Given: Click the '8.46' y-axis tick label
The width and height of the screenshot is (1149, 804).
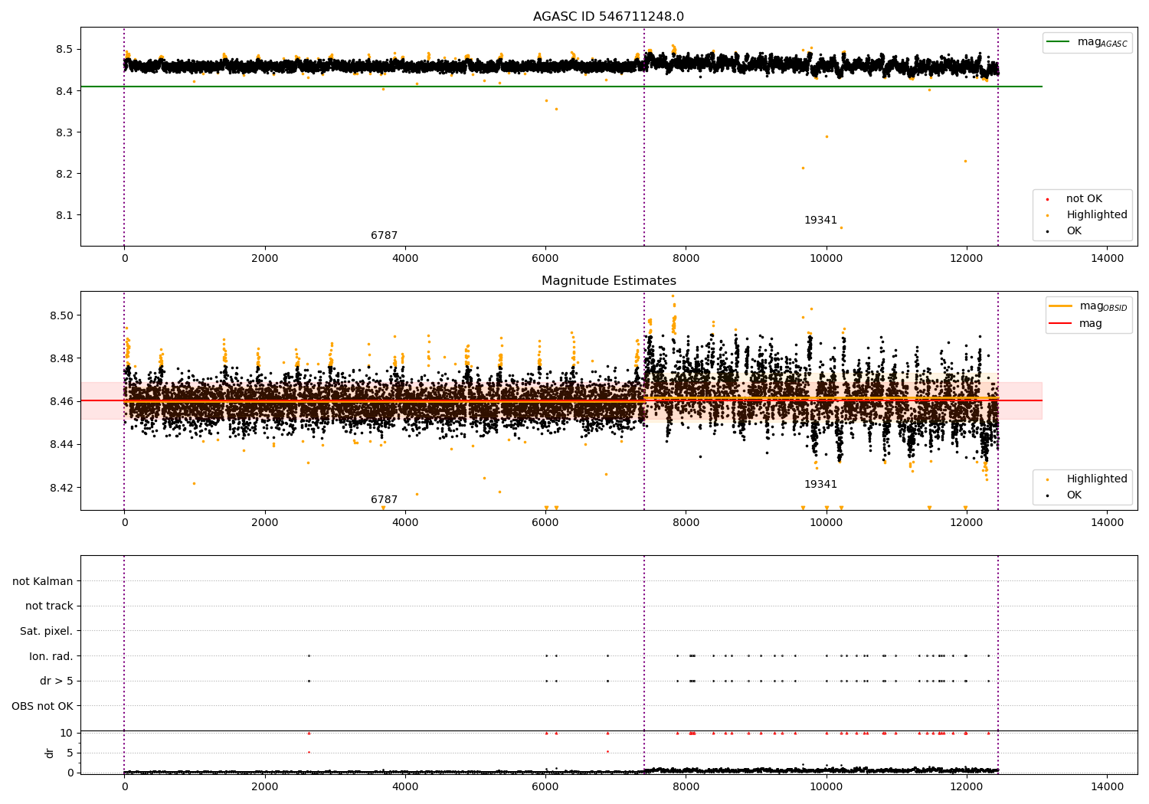Looking at the screenshot, I should pyautogui.click(x=61, y=401).
